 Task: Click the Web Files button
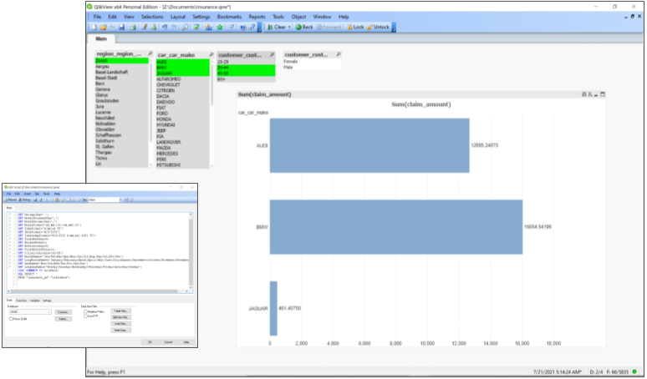pyautogui.click(x=120, y=324)
